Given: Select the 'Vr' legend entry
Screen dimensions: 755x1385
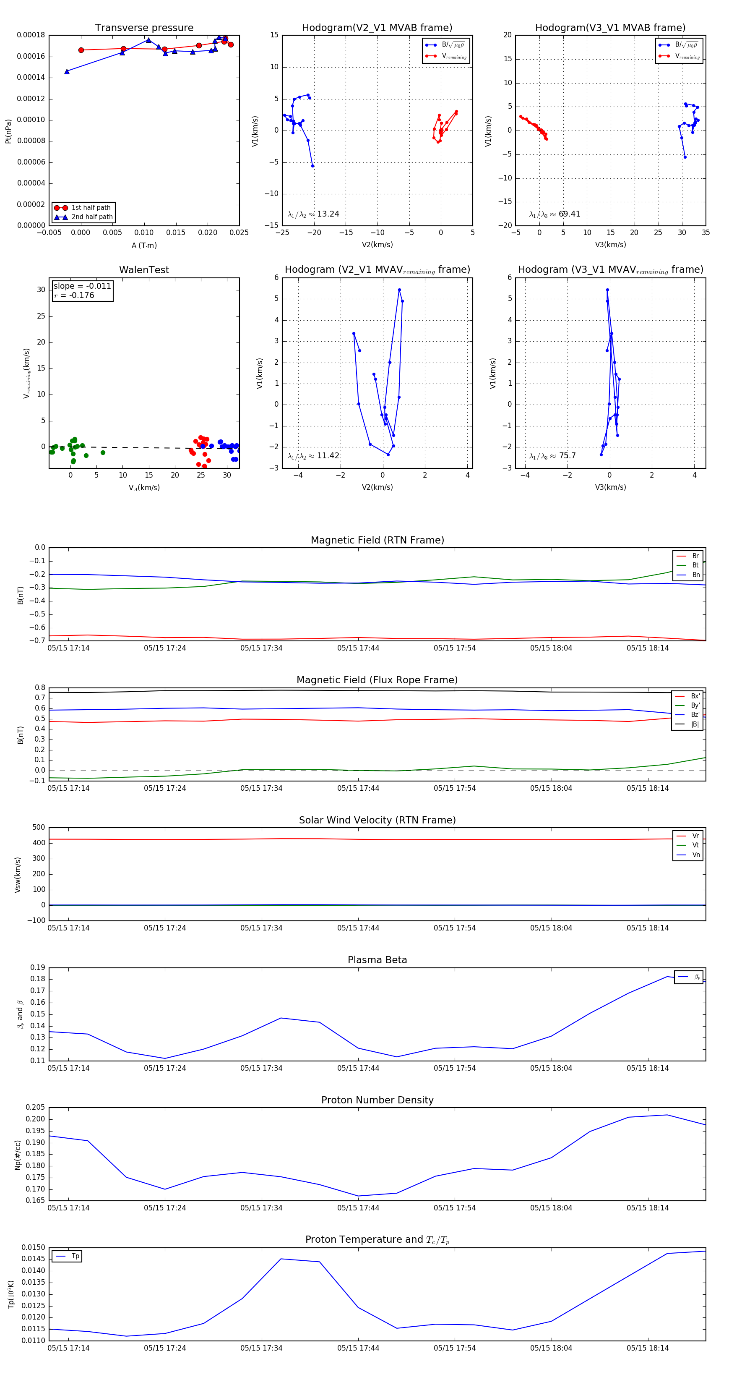Looking at the screenshot, I should [688, 836].
